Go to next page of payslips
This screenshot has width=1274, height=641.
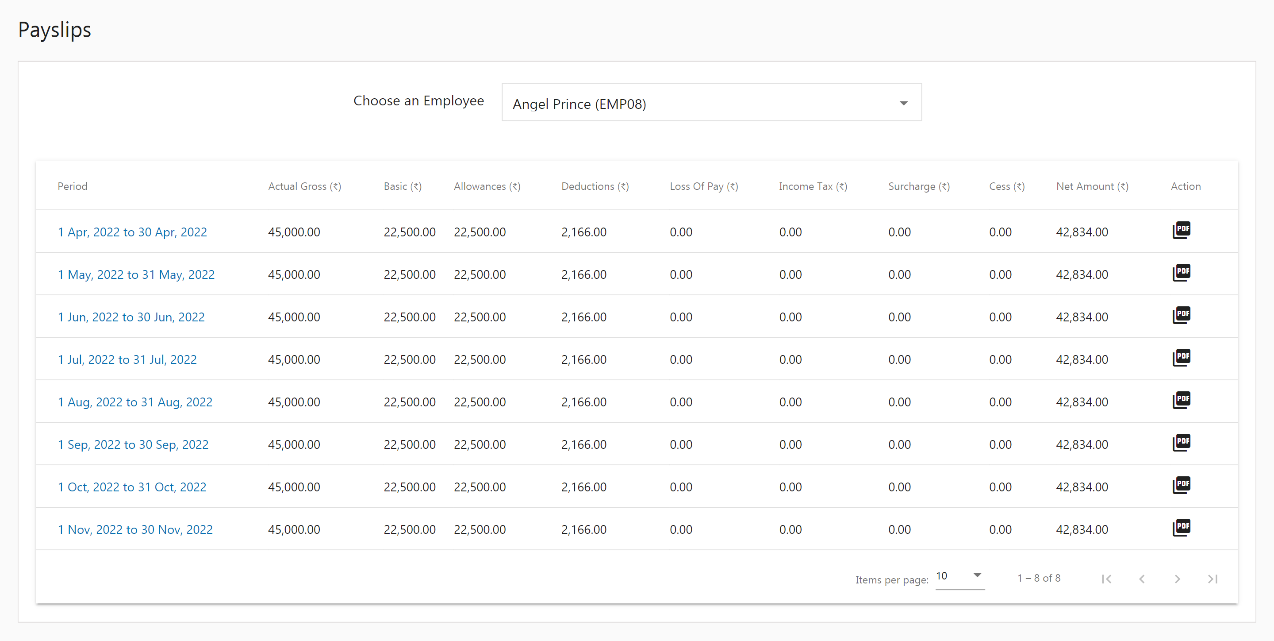(1178, 579)
